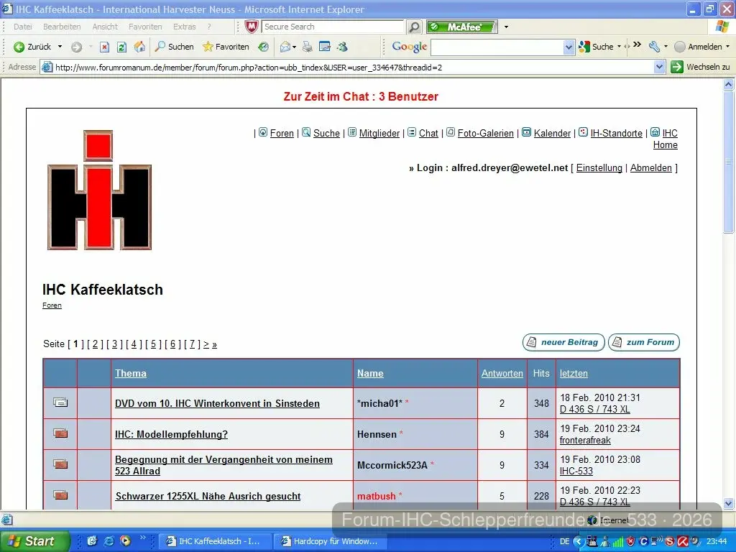Refresh the page with the green arrows icon
Screen dimensions: 736x552
121,47
